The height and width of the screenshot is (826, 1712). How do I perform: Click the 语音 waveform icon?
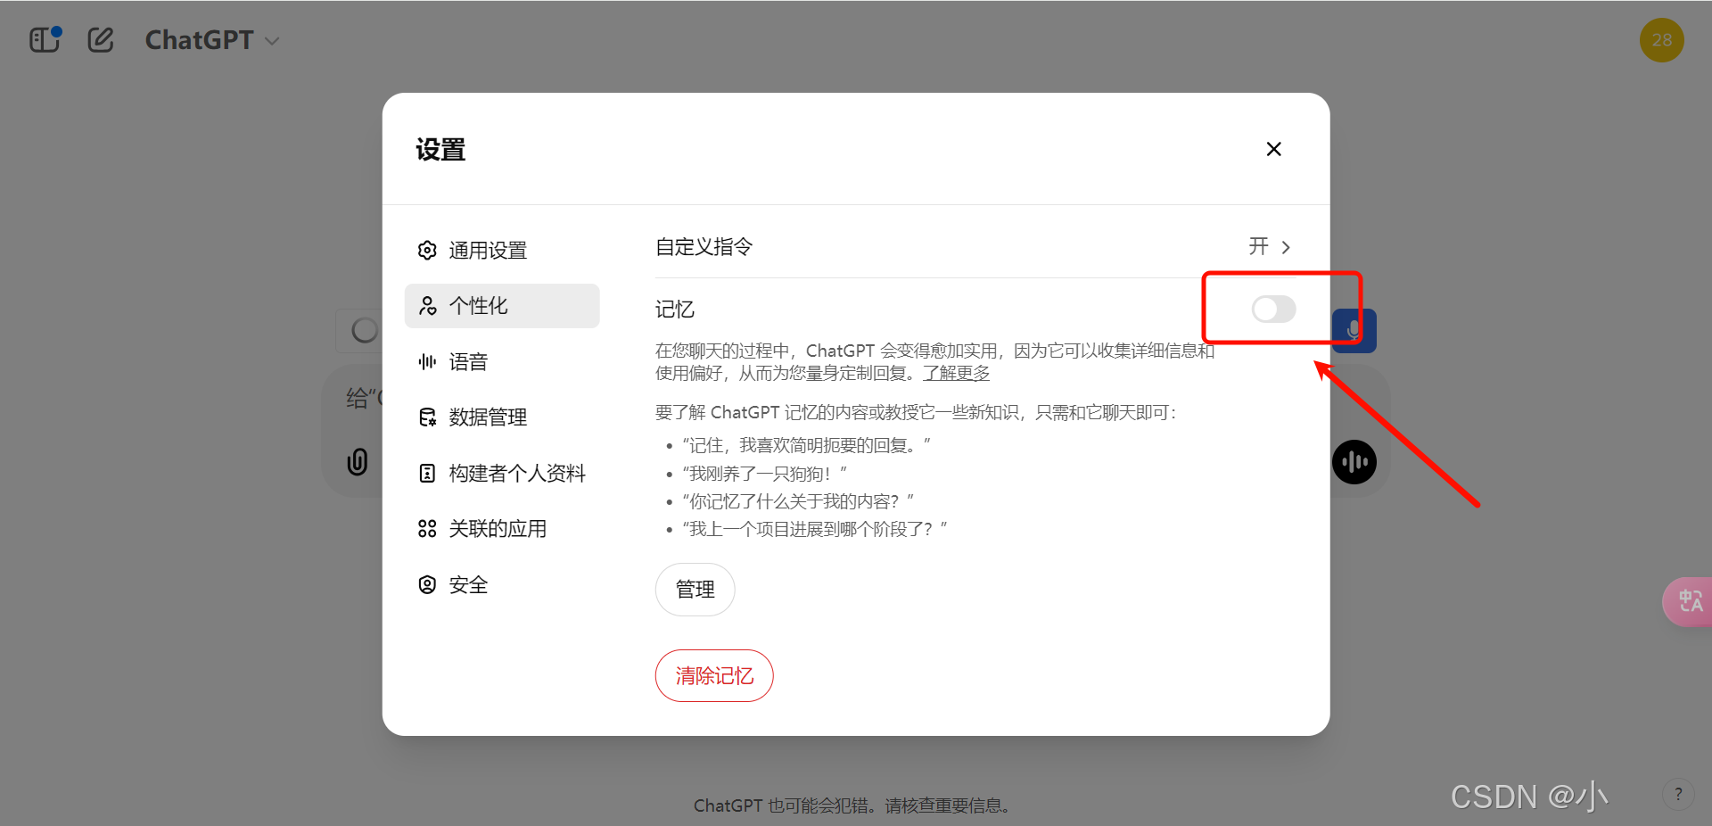(x=427, y=362)
